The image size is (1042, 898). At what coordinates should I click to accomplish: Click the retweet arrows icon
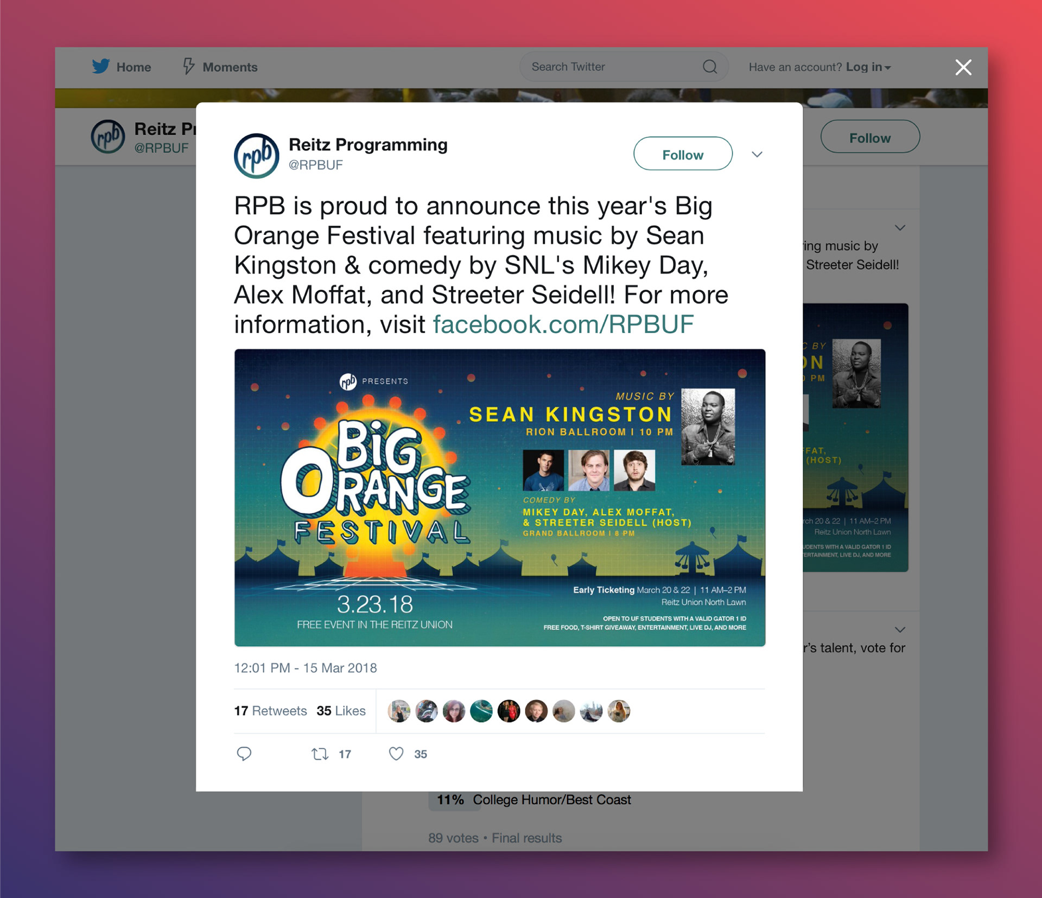[320, 754]
